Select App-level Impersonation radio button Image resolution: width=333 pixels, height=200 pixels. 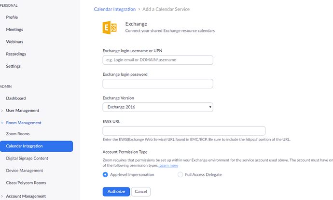(106, 174)
